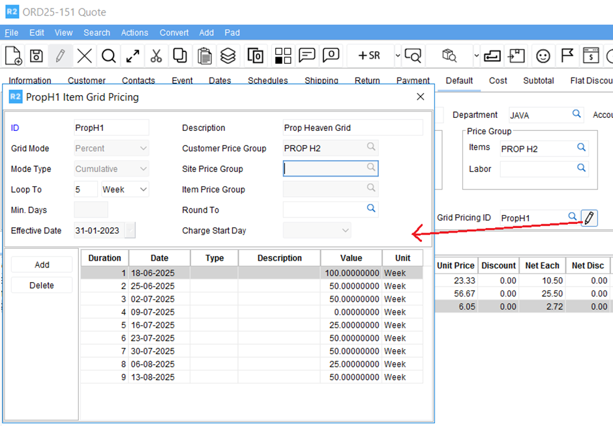Click the smiley face toolbar icon

[x=543, y=56]
